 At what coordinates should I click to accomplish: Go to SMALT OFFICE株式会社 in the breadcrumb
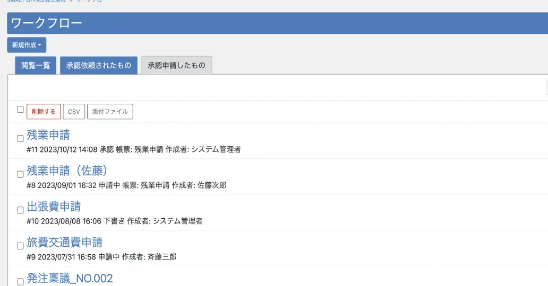36,2
